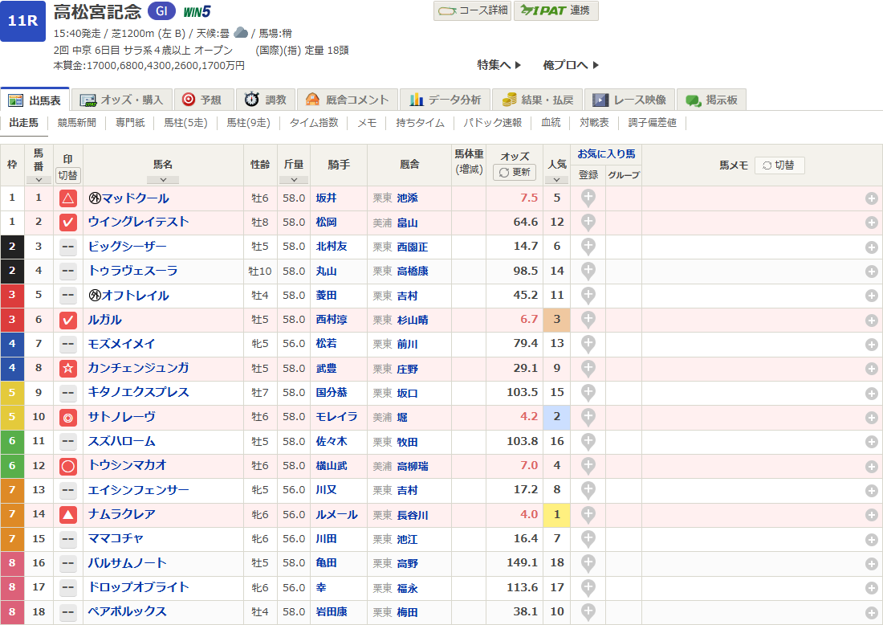Toggle the 切替 button under 印 column
The height and width of the screenshot is (625, 883).
[x=68, y=175]
